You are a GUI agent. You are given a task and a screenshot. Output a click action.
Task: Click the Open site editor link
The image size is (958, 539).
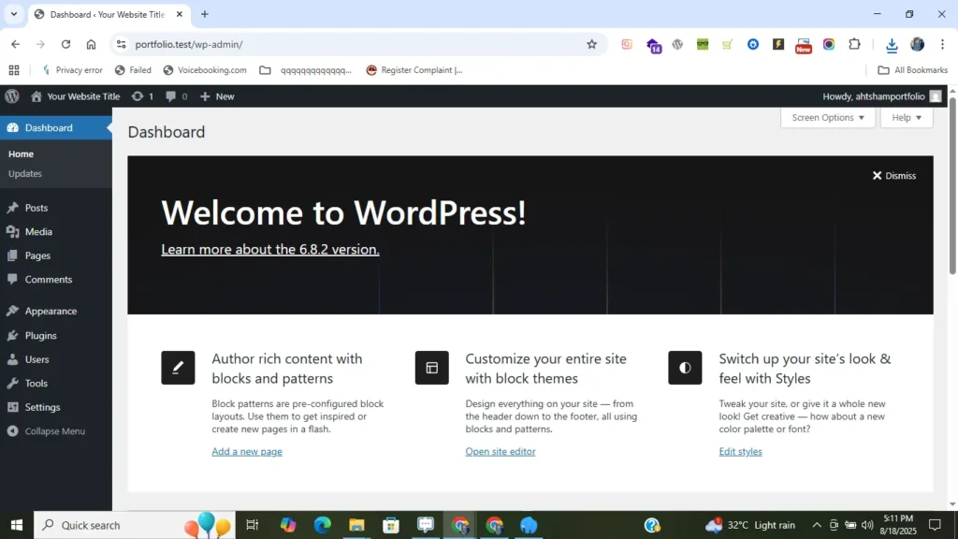point(500,452)
